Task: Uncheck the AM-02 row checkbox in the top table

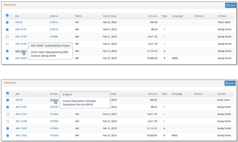Action: (7, 22)
